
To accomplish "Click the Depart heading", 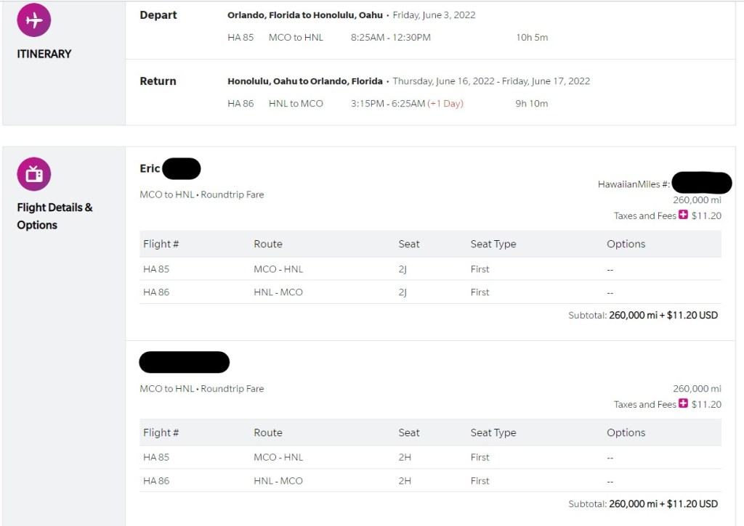I will 158,15.
